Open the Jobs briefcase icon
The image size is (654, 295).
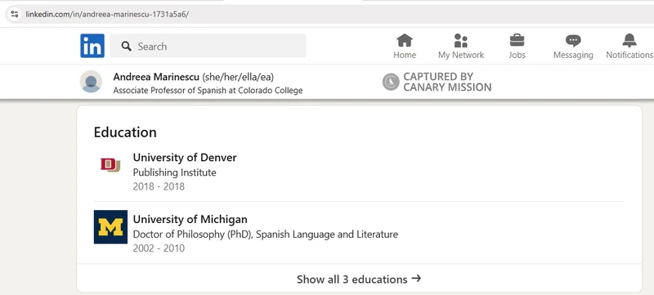click(x=517, y=41)
